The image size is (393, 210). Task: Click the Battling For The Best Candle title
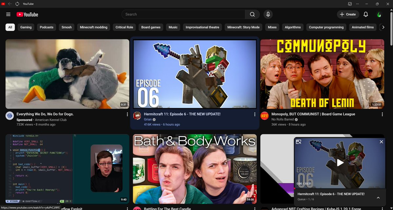coord(167,208)
